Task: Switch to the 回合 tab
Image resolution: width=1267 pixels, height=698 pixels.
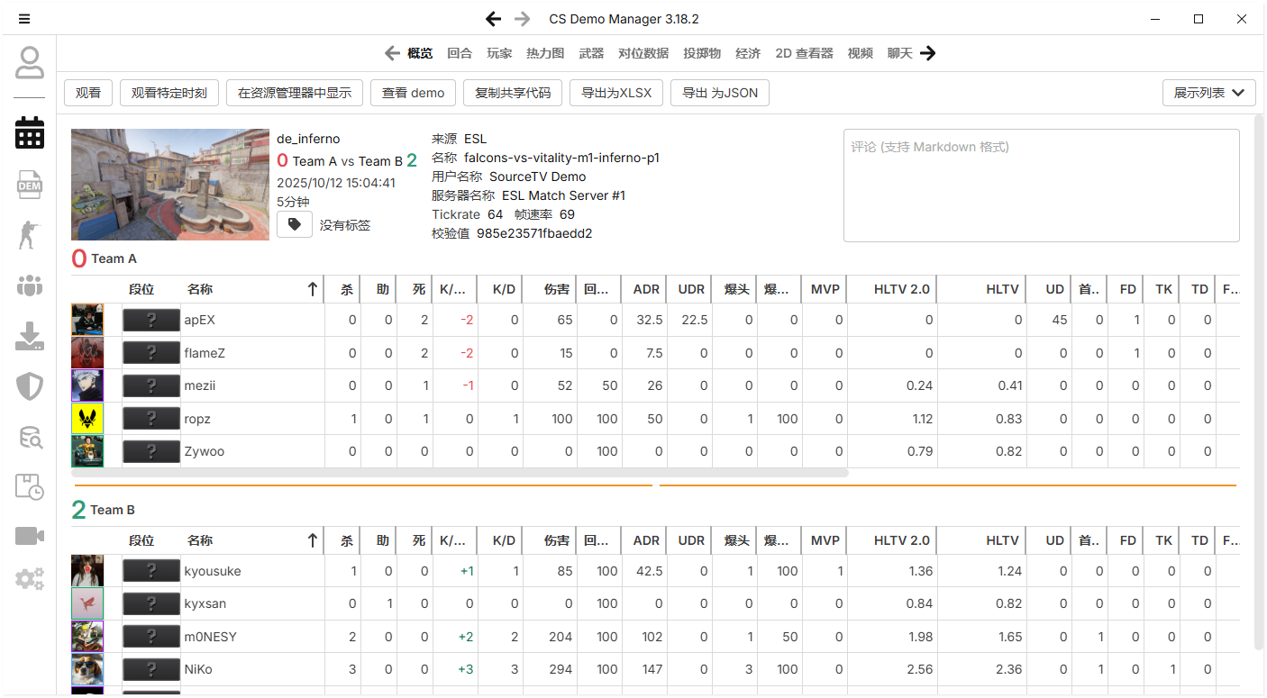Action: (x=460, y=53)
